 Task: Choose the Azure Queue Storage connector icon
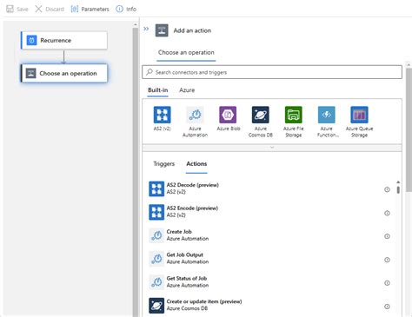click(x=359, y=115)
